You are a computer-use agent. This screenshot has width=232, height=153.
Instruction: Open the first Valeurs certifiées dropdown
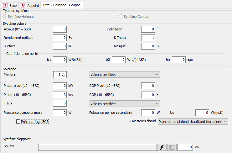click(124, 75)
